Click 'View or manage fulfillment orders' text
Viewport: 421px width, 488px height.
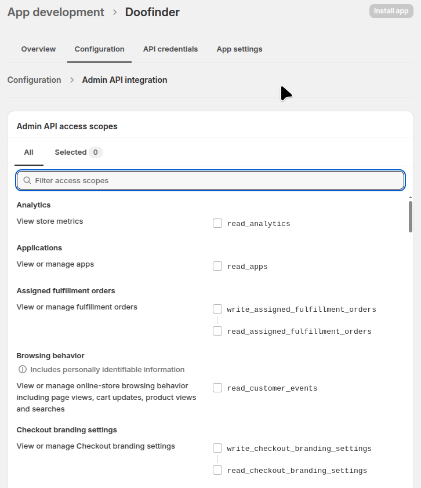(77, 307)
